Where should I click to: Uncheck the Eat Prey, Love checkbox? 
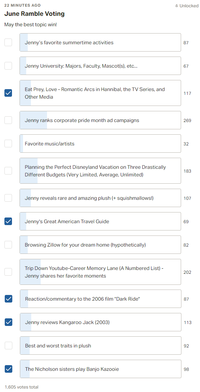(8, 93)
